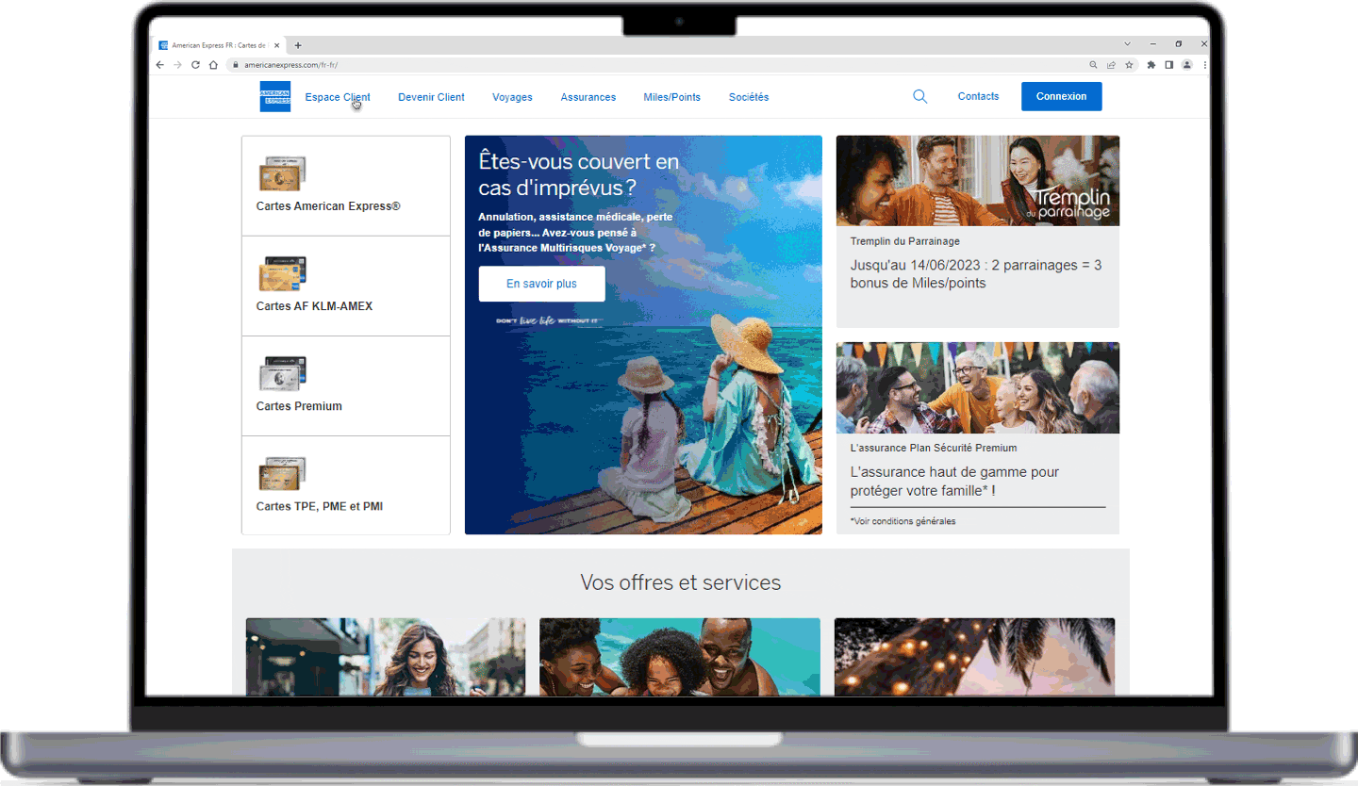Open the search magnifier icon
The width and height of the screenshot is (1358, 786).
[919, 95]
